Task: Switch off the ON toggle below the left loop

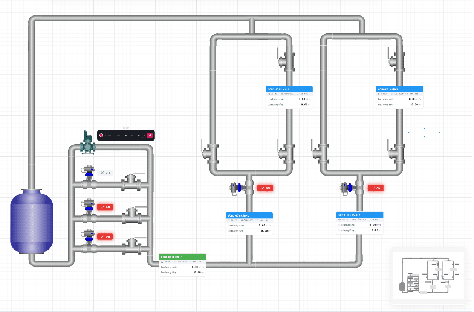Action: 265,188
